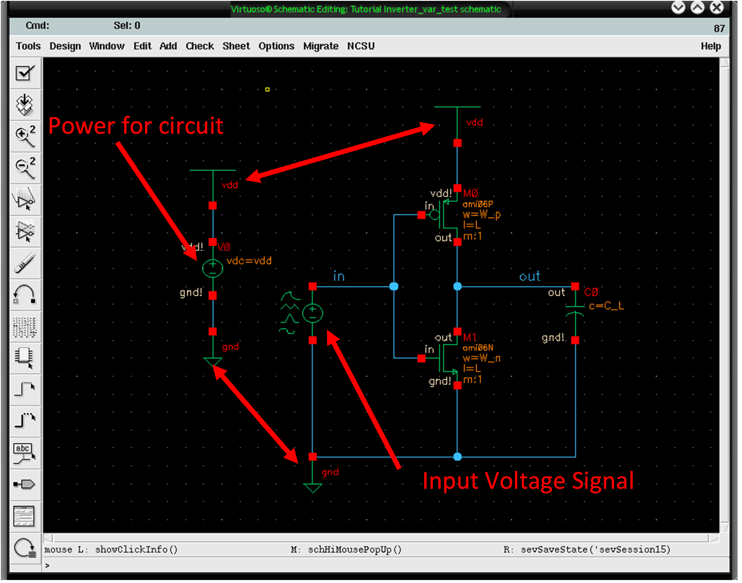Click the command input line at the bottom
This screenshot has width=742, height=583.
386,565
